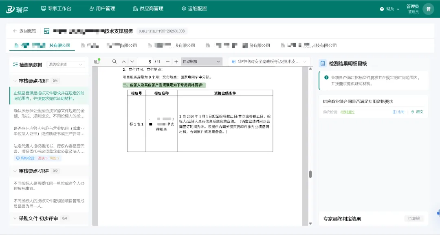440x235 pixels.
Task: Open the 自动缩放 zoom dropdown
Action: coord(202,62)
